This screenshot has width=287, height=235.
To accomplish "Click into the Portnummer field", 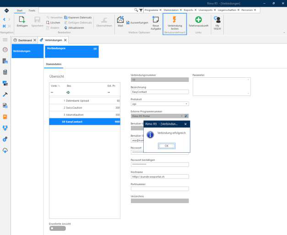I will 160,189.
